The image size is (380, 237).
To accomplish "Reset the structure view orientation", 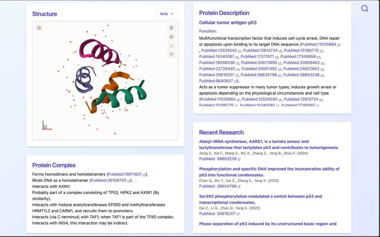I will click(171, 28).
